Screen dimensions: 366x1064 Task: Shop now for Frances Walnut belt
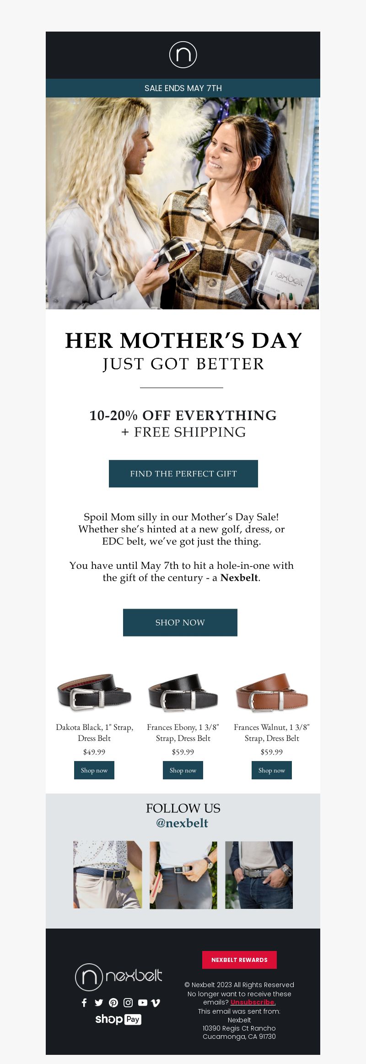[x=272, y=770]
